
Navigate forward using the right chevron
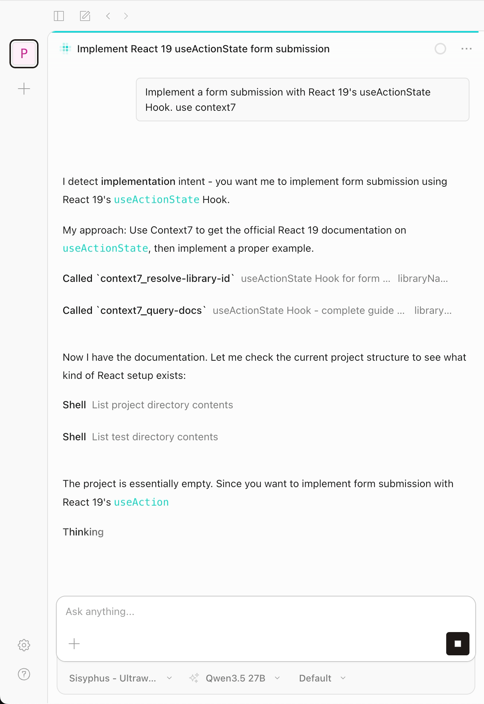[x=126, y=16]
